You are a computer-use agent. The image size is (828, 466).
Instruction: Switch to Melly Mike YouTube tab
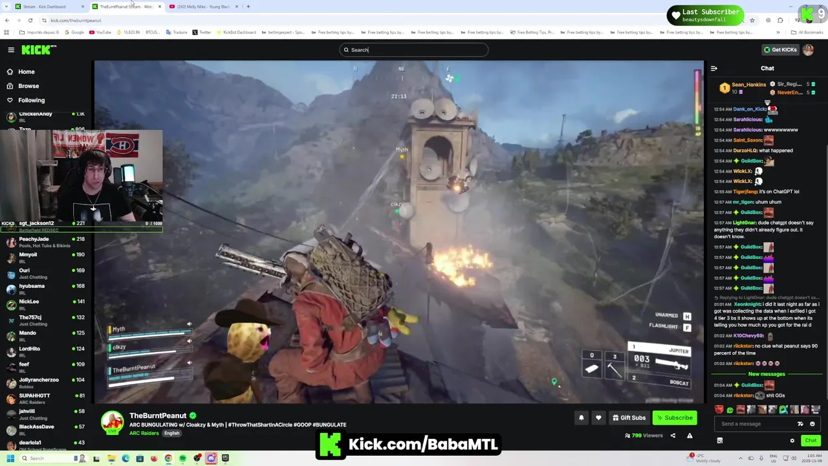pos(202,6)
